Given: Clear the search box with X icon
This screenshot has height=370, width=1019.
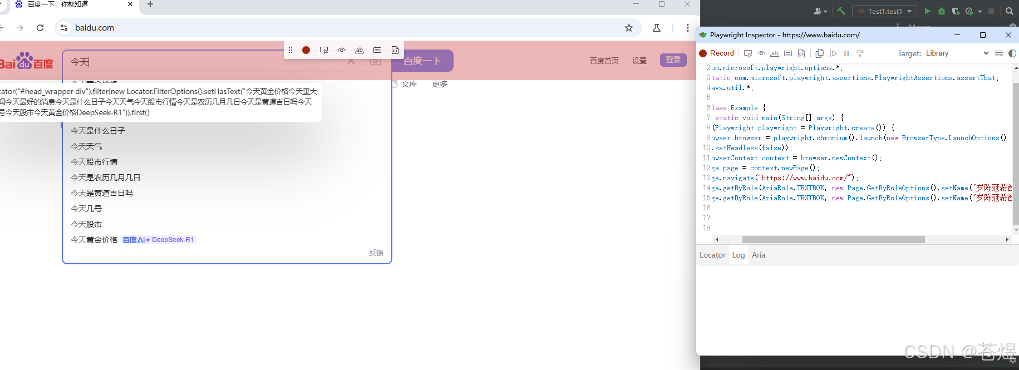Looking at the screenshot, I should (351, 61).
